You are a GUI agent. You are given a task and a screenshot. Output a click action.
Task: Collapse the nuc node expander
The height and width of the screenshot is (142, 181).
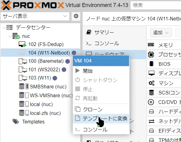point(10,36)
